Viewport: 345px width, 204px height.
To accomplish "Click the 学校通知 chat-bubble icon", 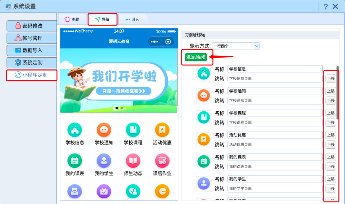I will click(x=103, y=130).
